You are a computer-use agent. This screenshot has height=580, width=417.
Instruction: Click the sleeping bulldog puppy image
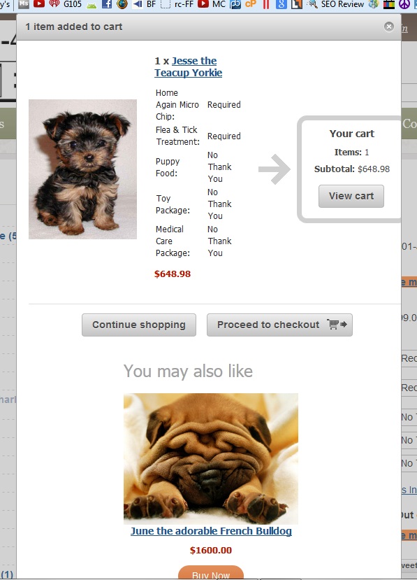211,459
